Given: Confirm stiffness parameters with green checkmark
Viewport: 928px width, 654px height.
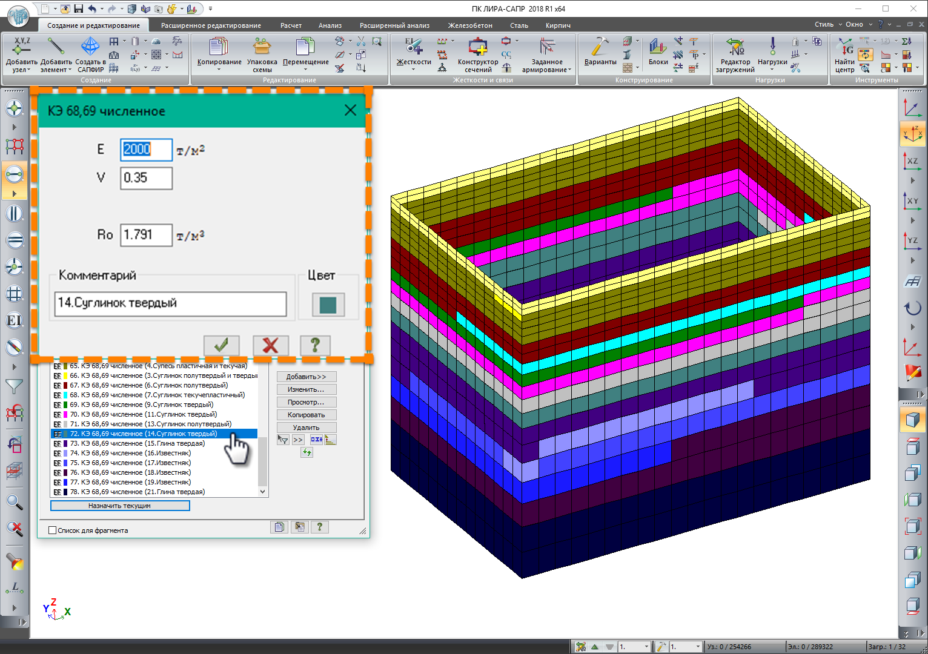Looking at the screenshot, I should [222, 346].
